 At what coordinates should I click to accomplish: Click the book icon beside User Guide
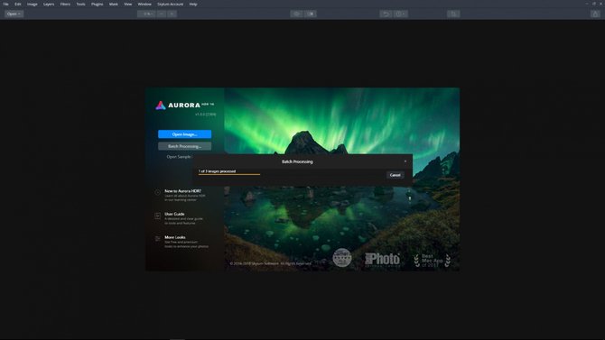[157, 216]
